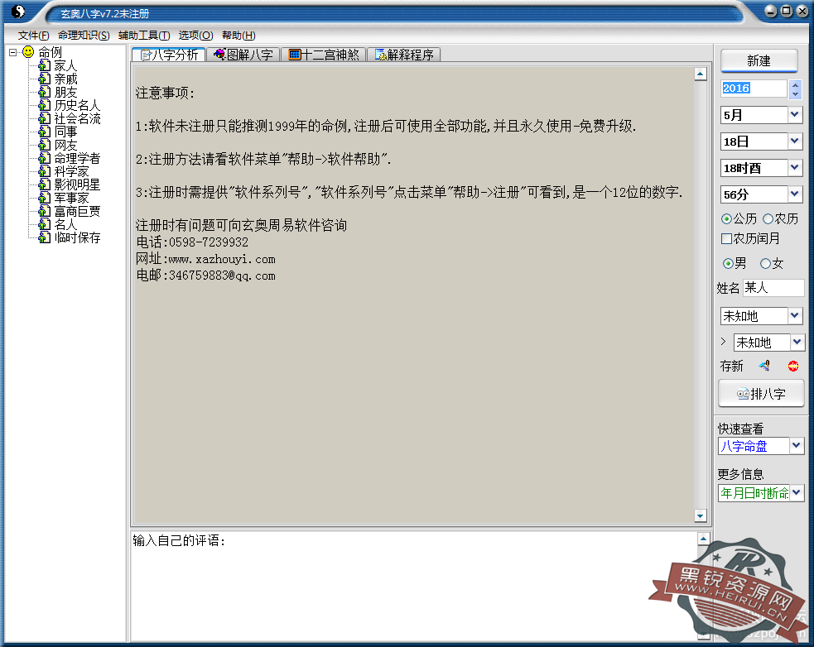Open the 帮助(H) menu
The image size is (814, 647).
click(238, 36)
